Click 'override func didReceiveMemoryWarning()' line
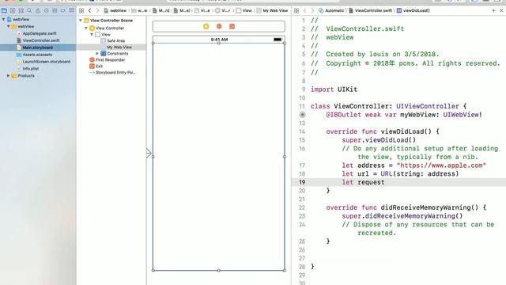Screen dimensions: 506x285 pyautogui.click(x=406, y=207)
